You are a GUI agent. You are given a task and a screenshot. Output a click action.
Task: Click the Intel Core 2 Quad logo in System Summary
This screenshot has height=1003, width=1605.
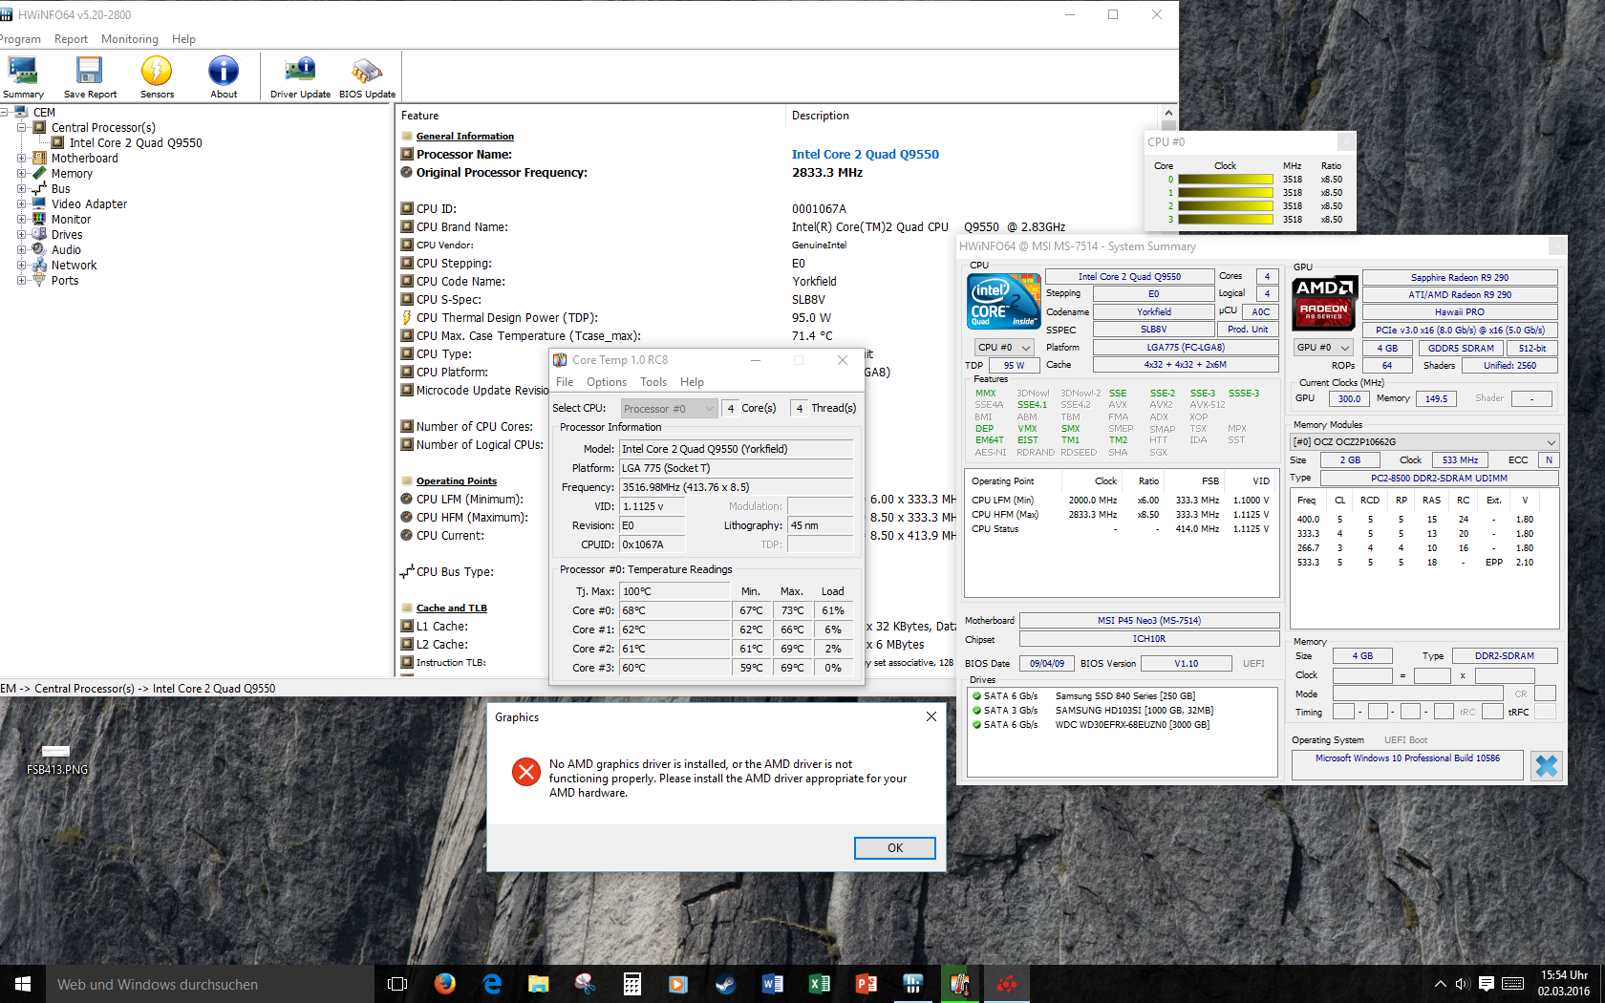(1004, 301)
